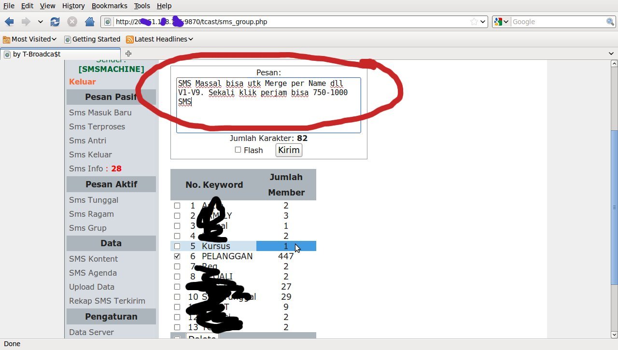Go back with the browser Back arrow
The image size is (618, 350).
point(9,22)
